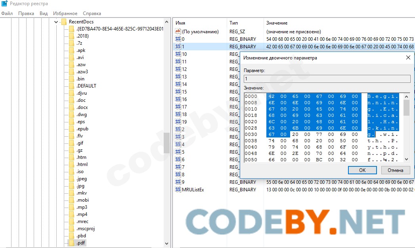Select the .html tree key

pos(82,164)
